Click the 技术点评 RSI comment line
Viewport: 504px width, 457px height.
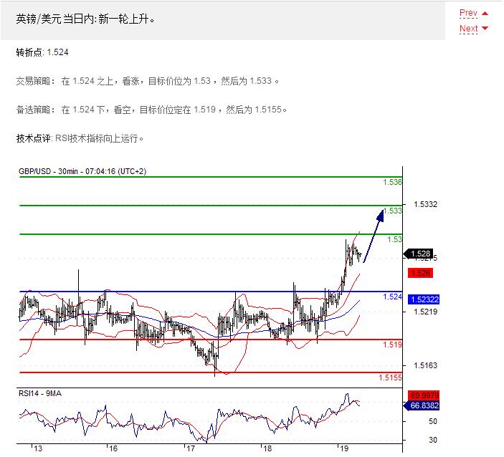pyautogui.click(x=80, y=138)
